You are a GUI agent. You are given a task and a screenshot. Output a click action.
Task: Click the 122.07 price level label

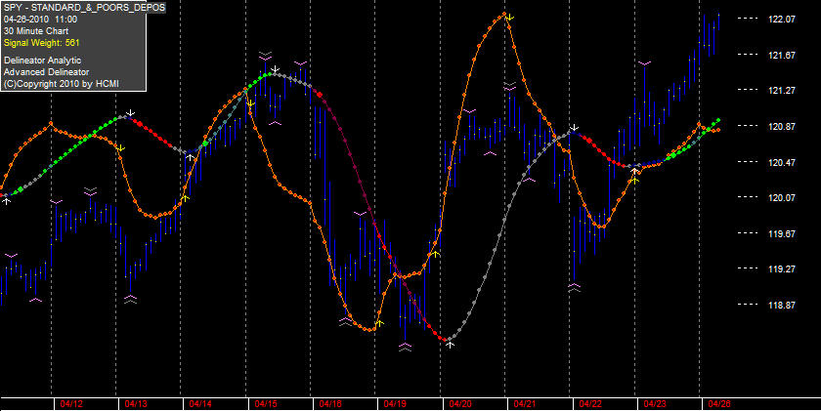[x=782, y=19]
